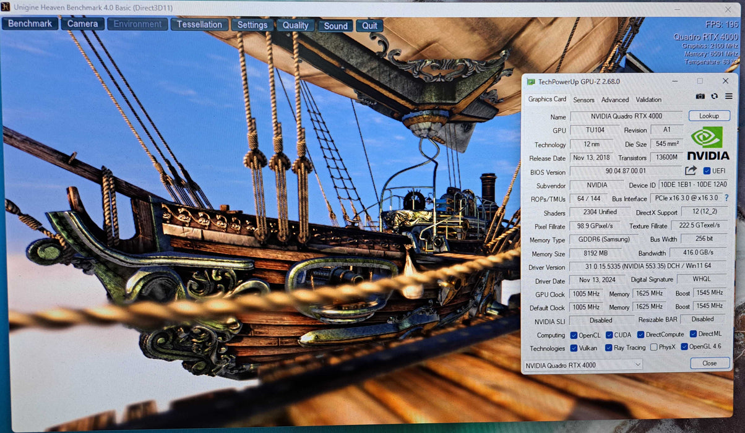Click the GPU-Z title bar app icon
Image resolution: width=745 pixels, height=433 pixels.
pos(531,81)
